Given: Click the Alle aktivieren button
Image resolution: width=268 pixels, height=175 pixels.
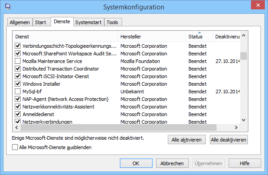Looking at the screenshot, I should (x=187, y=140).
